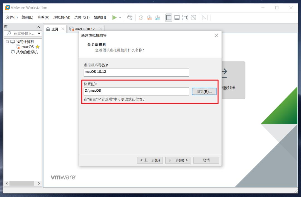Screen dimensions: 301x197
Task: Click the macOS VM icon in library
Action: click(x=18, y=47)
